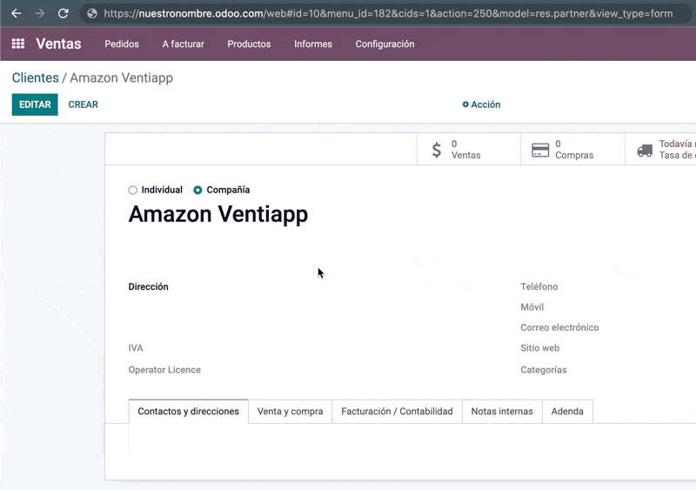Click the credit card Compras icon

coord(540,151)
